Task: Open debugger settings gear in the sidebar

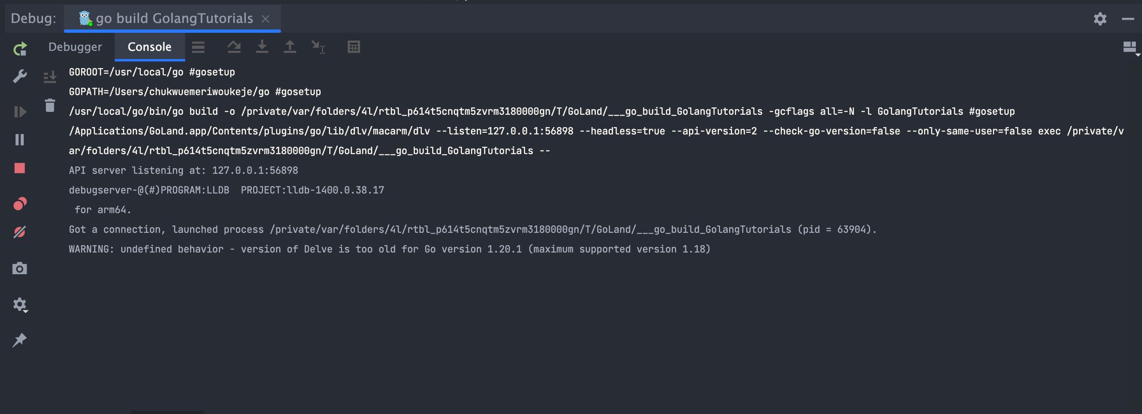Action: 20,305
